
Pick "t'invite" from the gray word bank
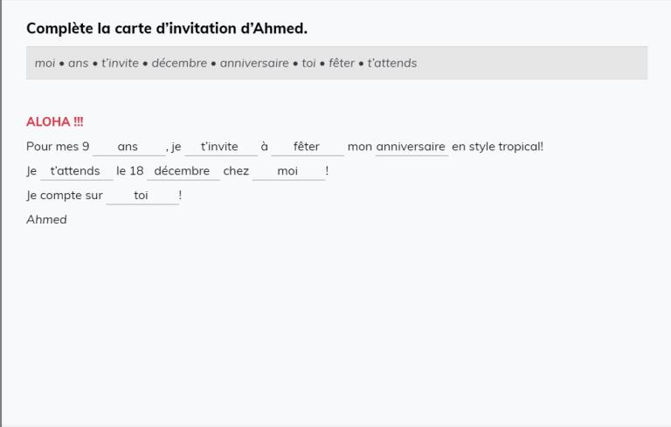(x=120, y=63)
